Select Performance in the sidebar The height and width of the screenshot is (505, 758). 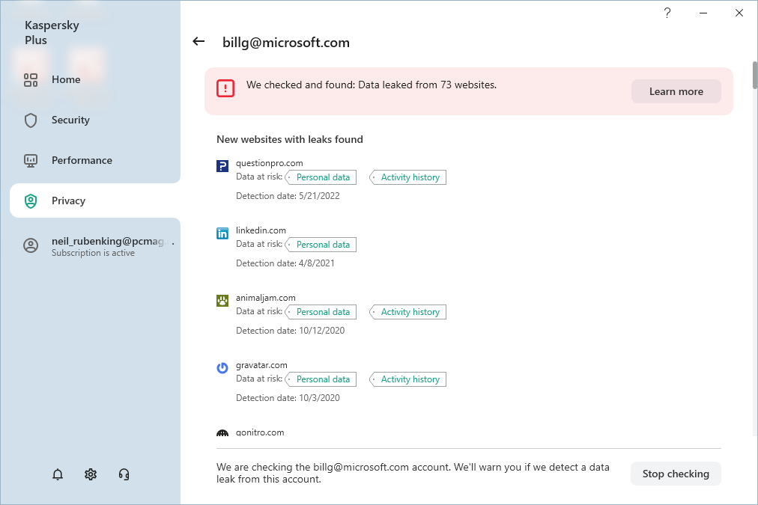(x=82, y=160)
